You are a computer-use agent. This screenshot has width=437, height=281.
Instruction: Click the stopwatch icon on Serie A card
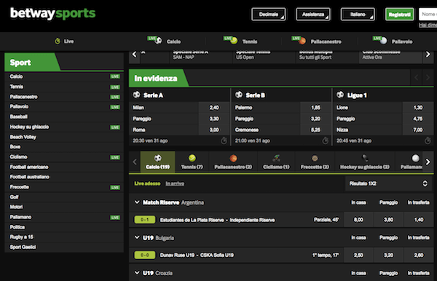[224, 140]
